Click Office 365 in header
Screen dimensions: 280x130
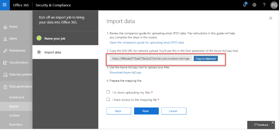point(21,5)
